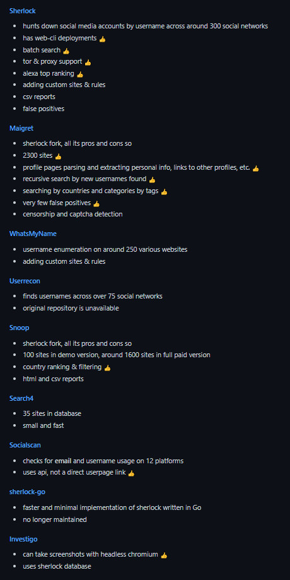Click thumbs-up after alexa top ranking
The height and width of the screenshot is (580, 290).
[80, 74]
